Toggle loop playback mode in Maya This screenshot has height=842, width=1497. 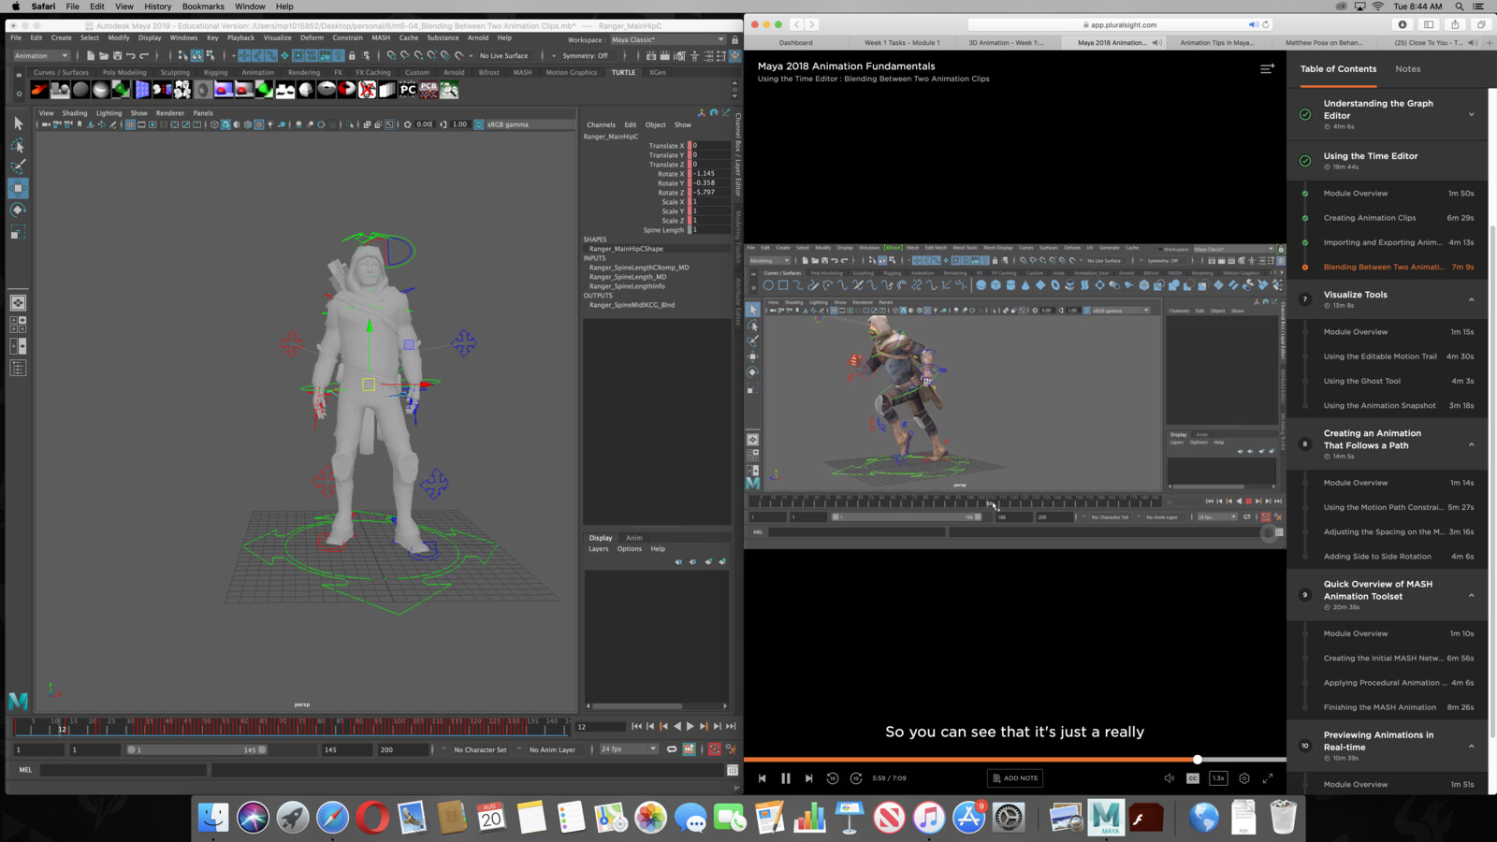pos(671,749)
